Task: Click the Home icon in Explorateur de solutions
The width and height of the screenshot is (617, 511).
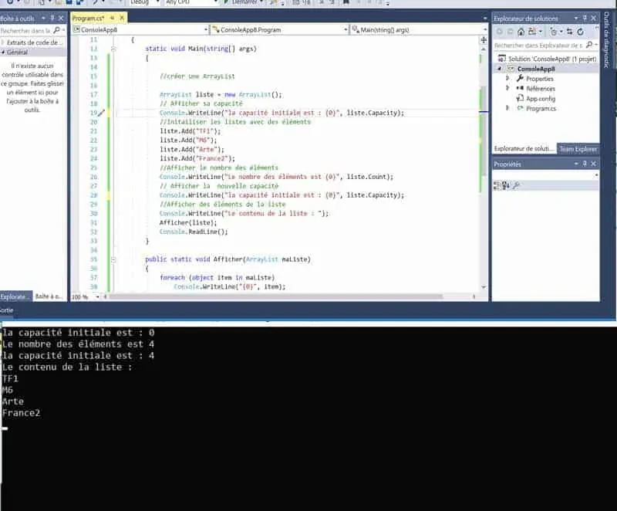Action: (522, 32)
